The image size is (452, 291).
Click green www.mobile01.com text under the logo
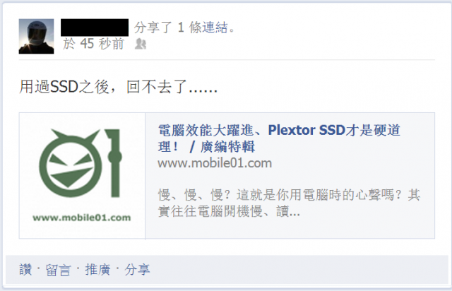[82, 218]
